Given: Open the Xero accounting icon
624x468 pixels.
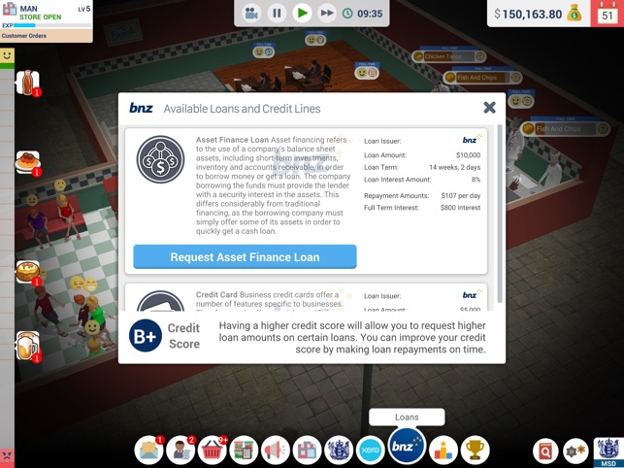Looking at the screenshot, I should (370, 451).
